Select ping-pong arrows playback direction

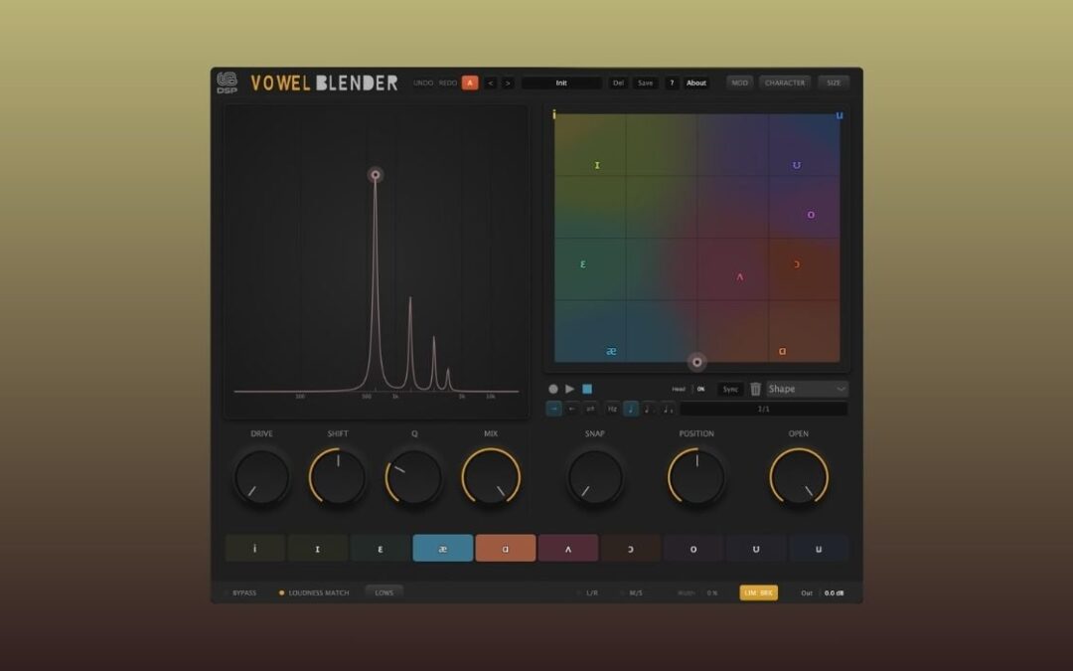(x=590, y=409)
